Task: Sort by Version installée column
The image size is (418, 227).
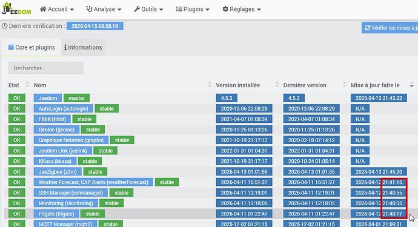Action: [248, 85]
